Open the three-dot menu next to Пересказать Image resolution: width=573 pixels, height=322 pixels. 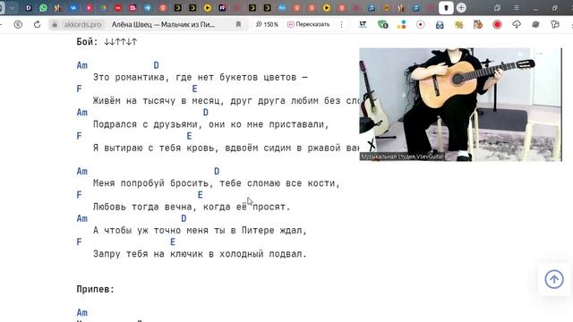pyautogui.click(x=341, y=24)
